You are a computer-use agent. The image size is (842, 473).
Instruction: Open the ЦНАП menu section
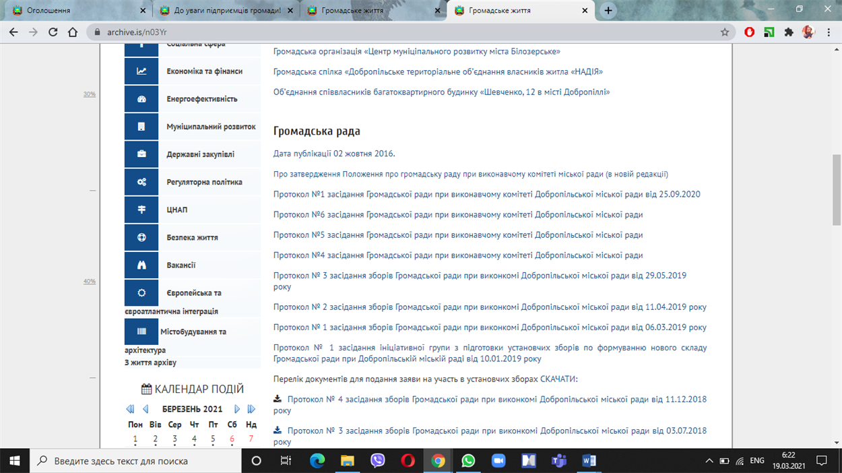(x=177, y=210)
